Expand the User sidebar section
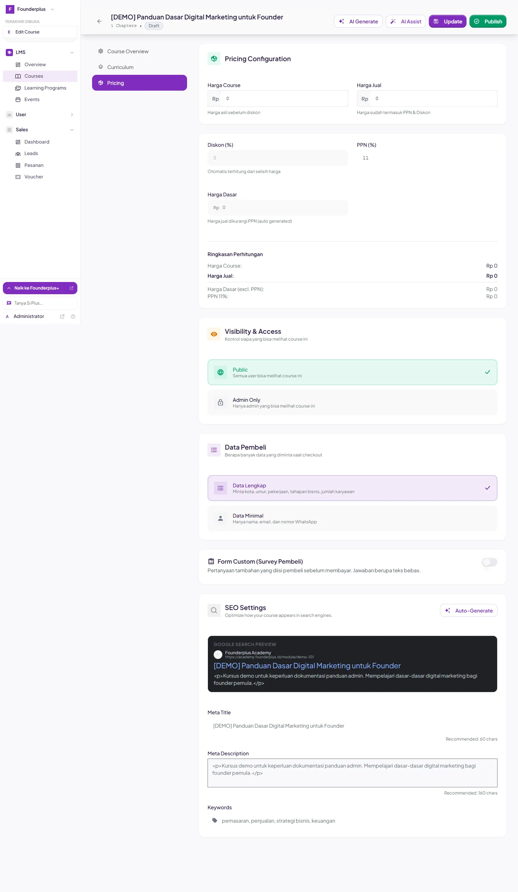The height and width of the screenshot is (892, 518). click(x=72, y=115)
